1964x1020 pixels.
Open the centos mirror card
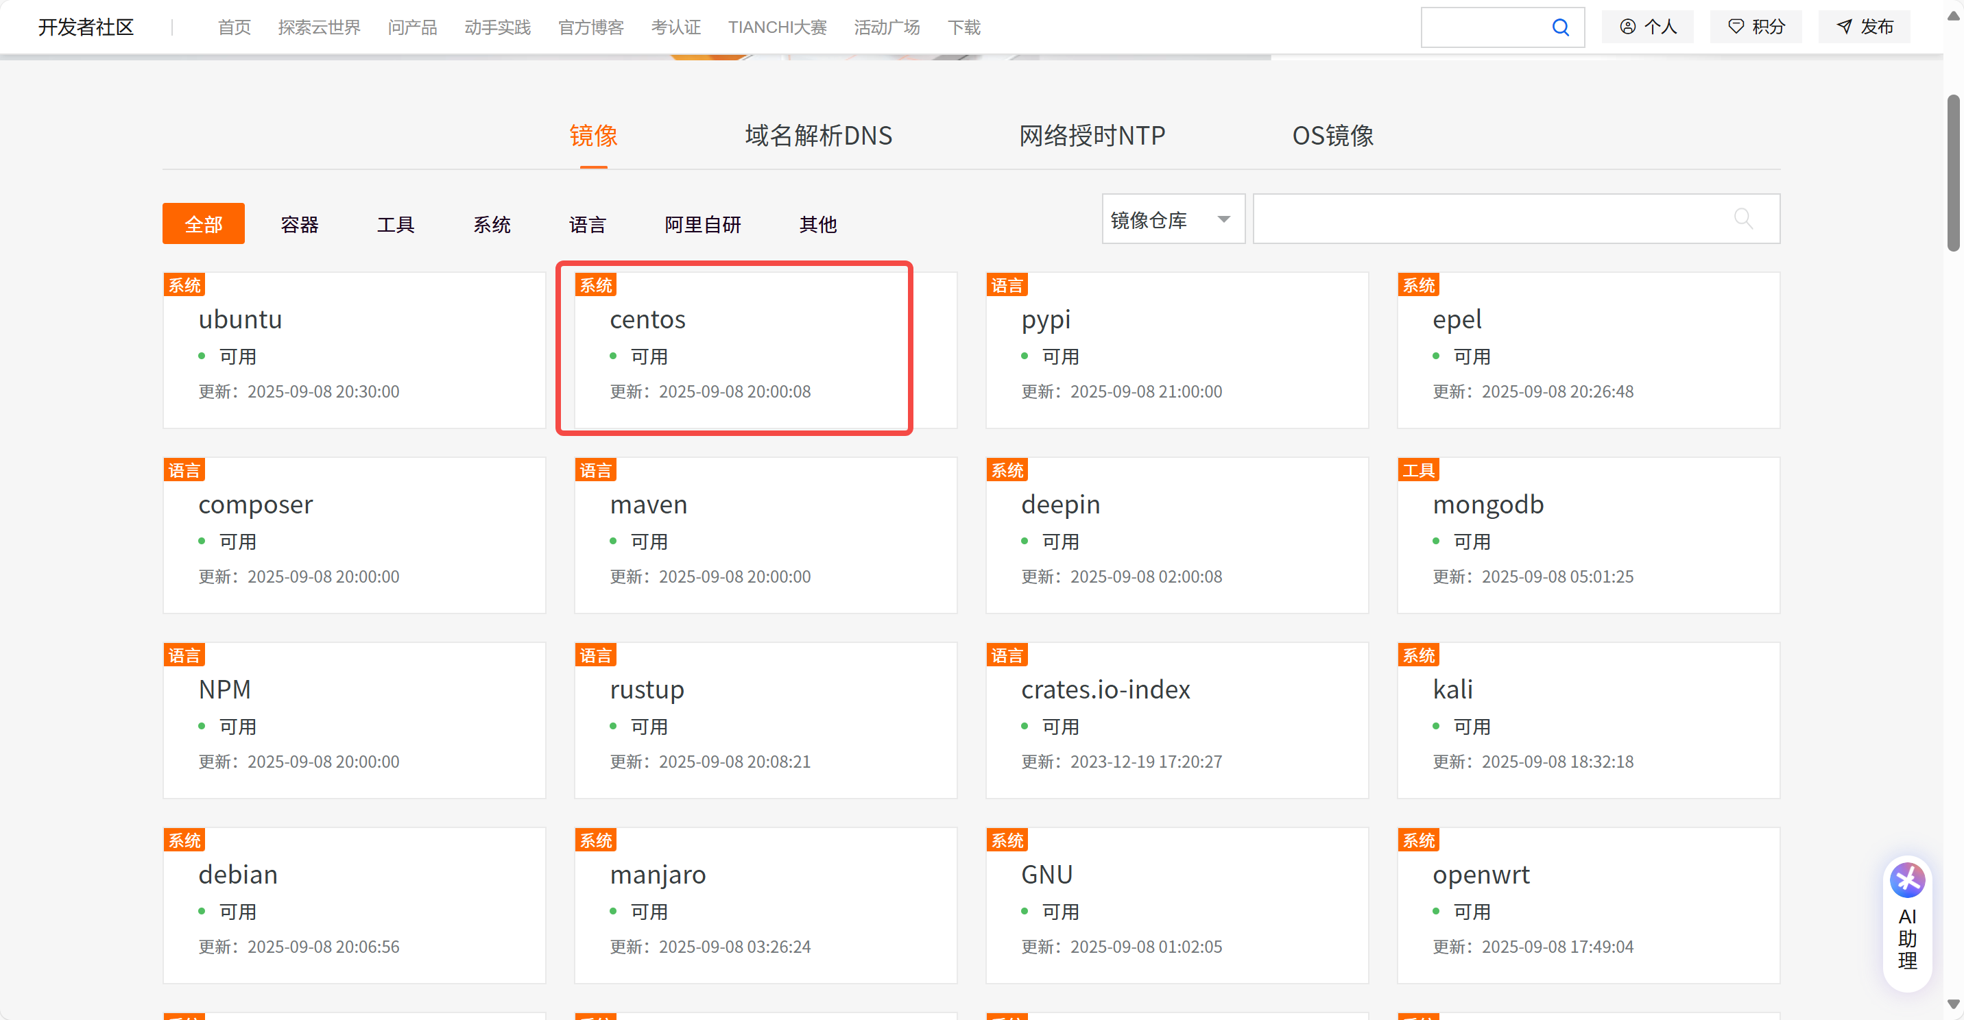tap(765, 350)
